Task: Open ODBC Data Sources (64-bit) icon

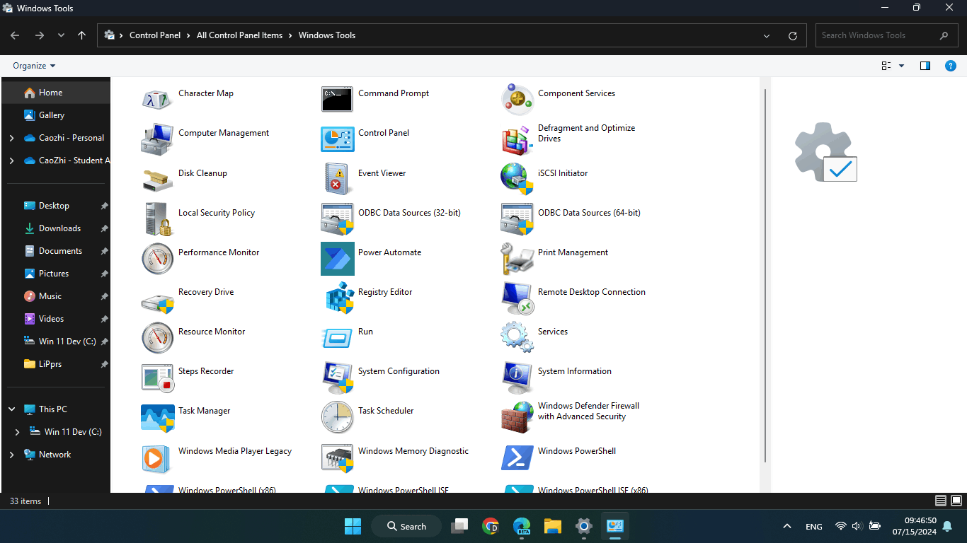Action: tap(517, 219)
